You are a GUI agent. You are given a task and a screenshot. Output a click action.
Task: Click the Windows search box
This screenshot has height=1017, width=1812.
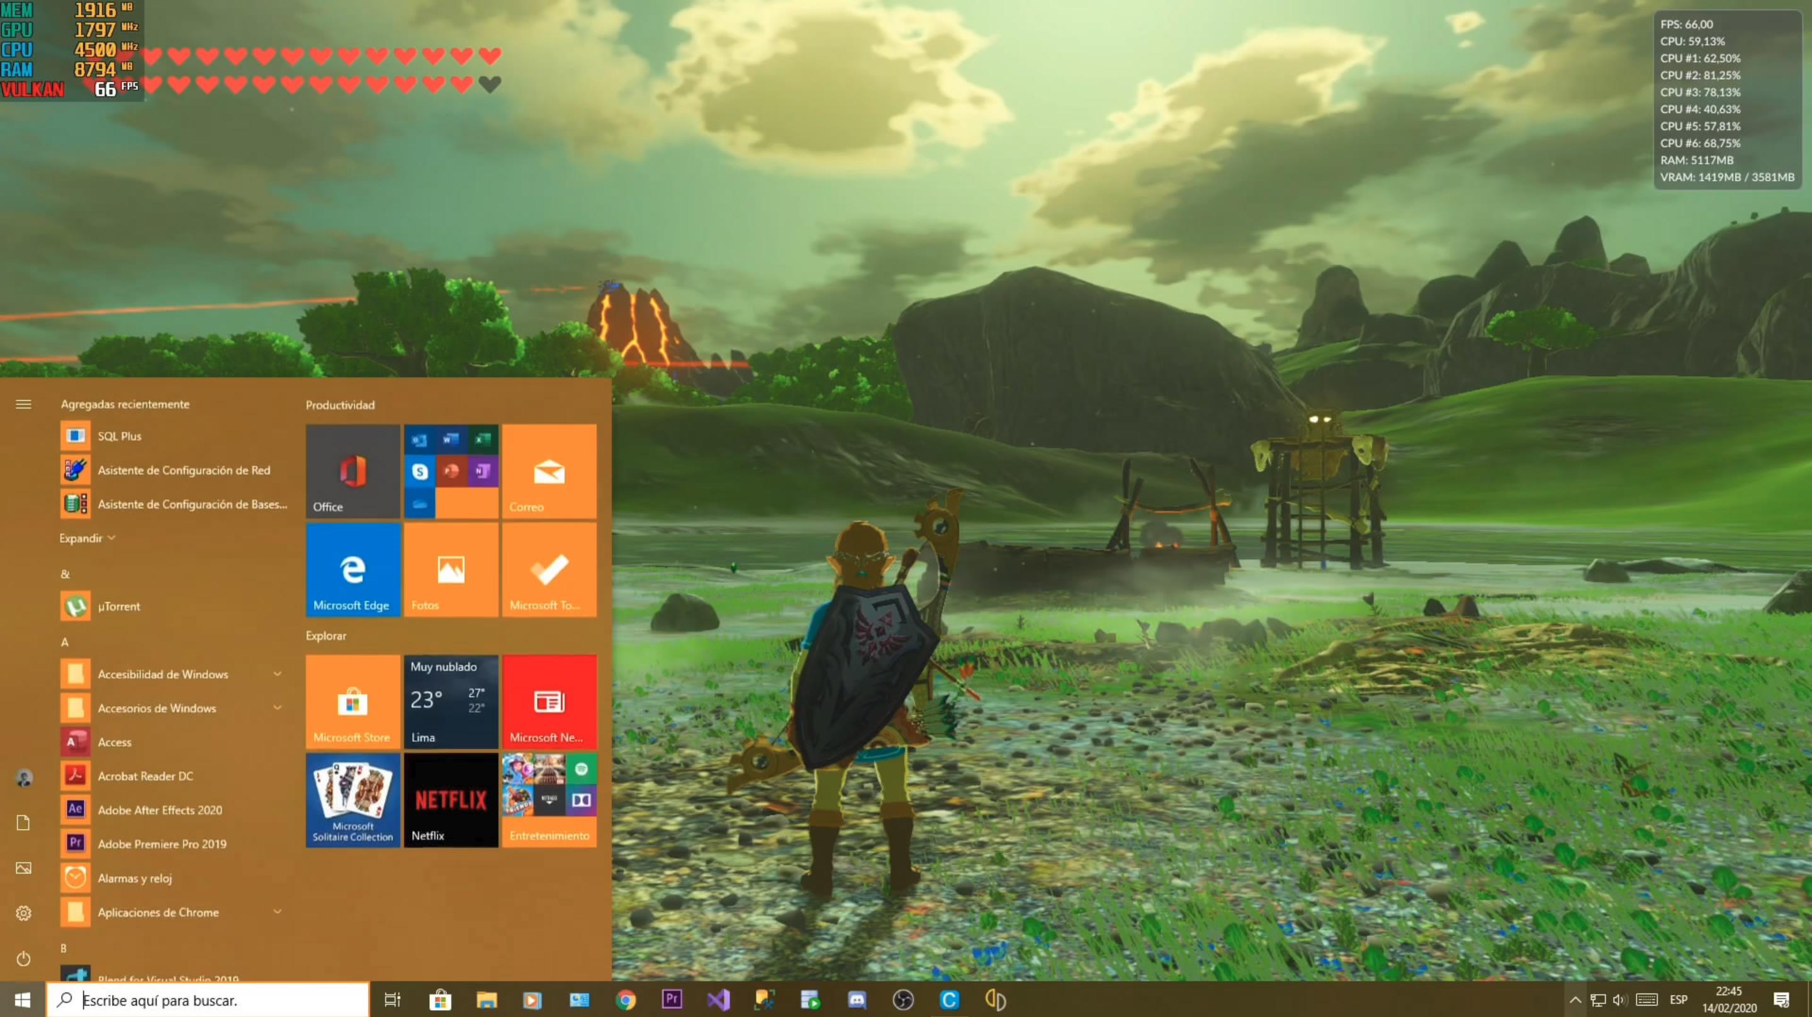tap(208, 999)
